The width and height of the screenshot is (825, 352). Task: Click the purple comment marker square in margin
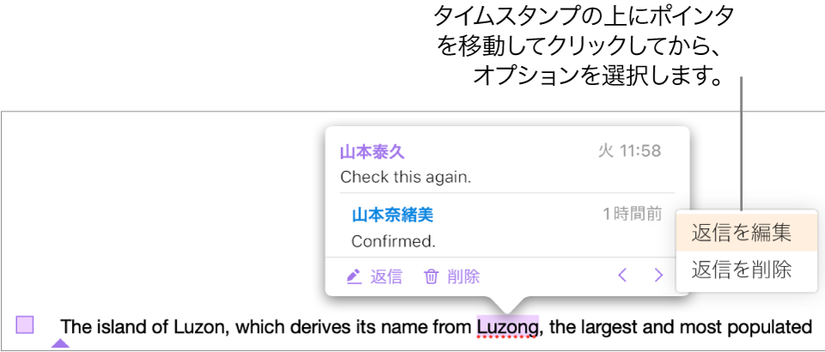[x=25, y=325]
